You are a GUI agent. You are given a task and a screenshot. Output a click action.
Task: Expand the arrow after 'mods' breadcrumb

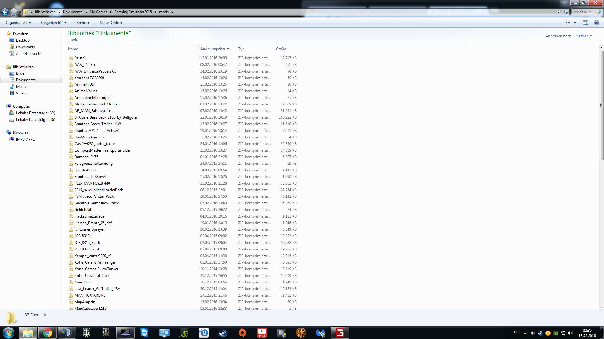pyautogui.click(x=172, y=12)
